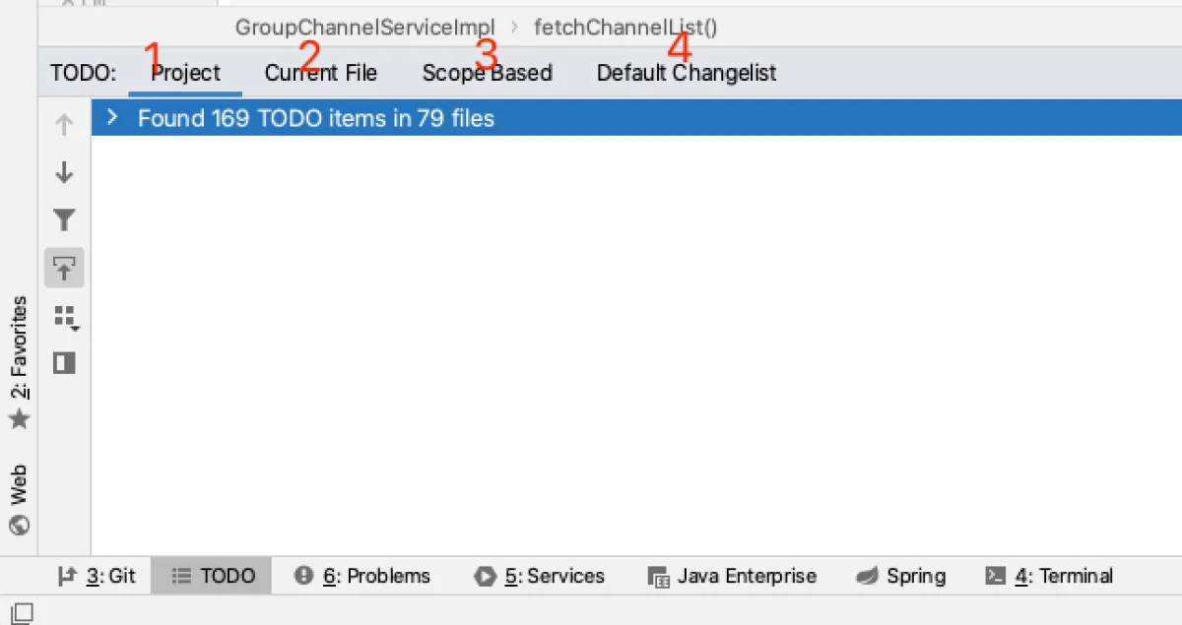Viewport: 1182px width, 625px height.
Task: Open the Spring tool window
Action: (x=900, y=576)
